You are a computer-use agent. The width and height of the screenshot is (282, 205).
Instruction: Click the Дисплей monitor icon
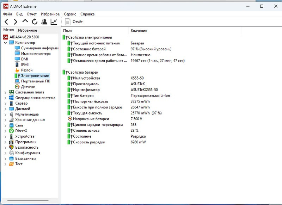click(11, 109)
